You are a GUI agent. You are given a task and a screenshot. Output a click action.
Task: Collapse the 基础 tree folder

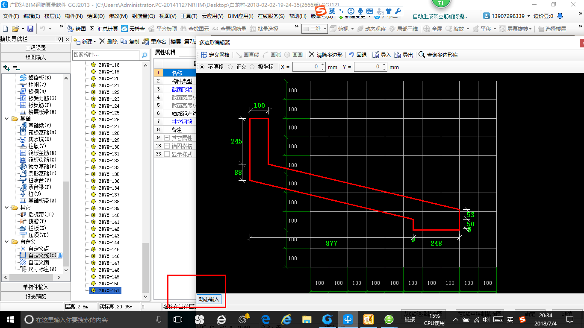click(6, 119)
